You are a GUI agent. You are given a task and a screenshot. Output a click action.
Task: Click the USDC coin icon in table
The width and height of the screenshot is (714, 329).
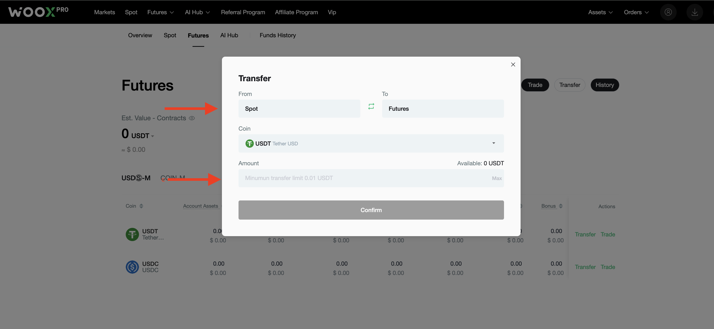pos(132,267)
